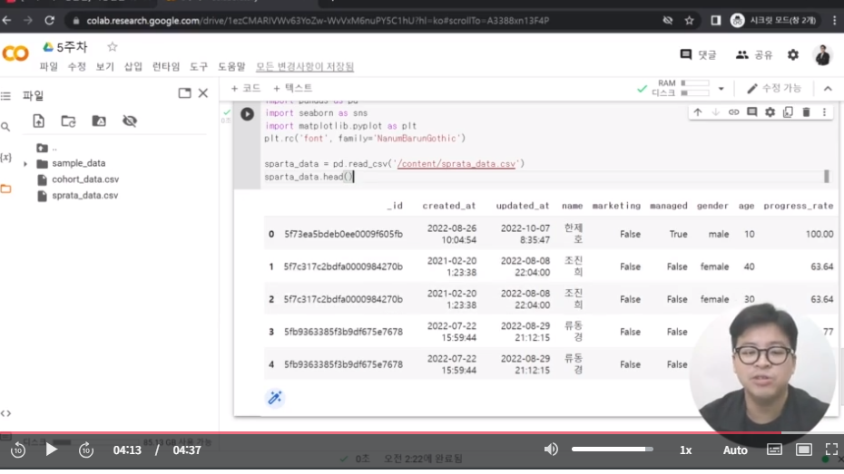Open Colab settings gear in header

tap(793, 54)
